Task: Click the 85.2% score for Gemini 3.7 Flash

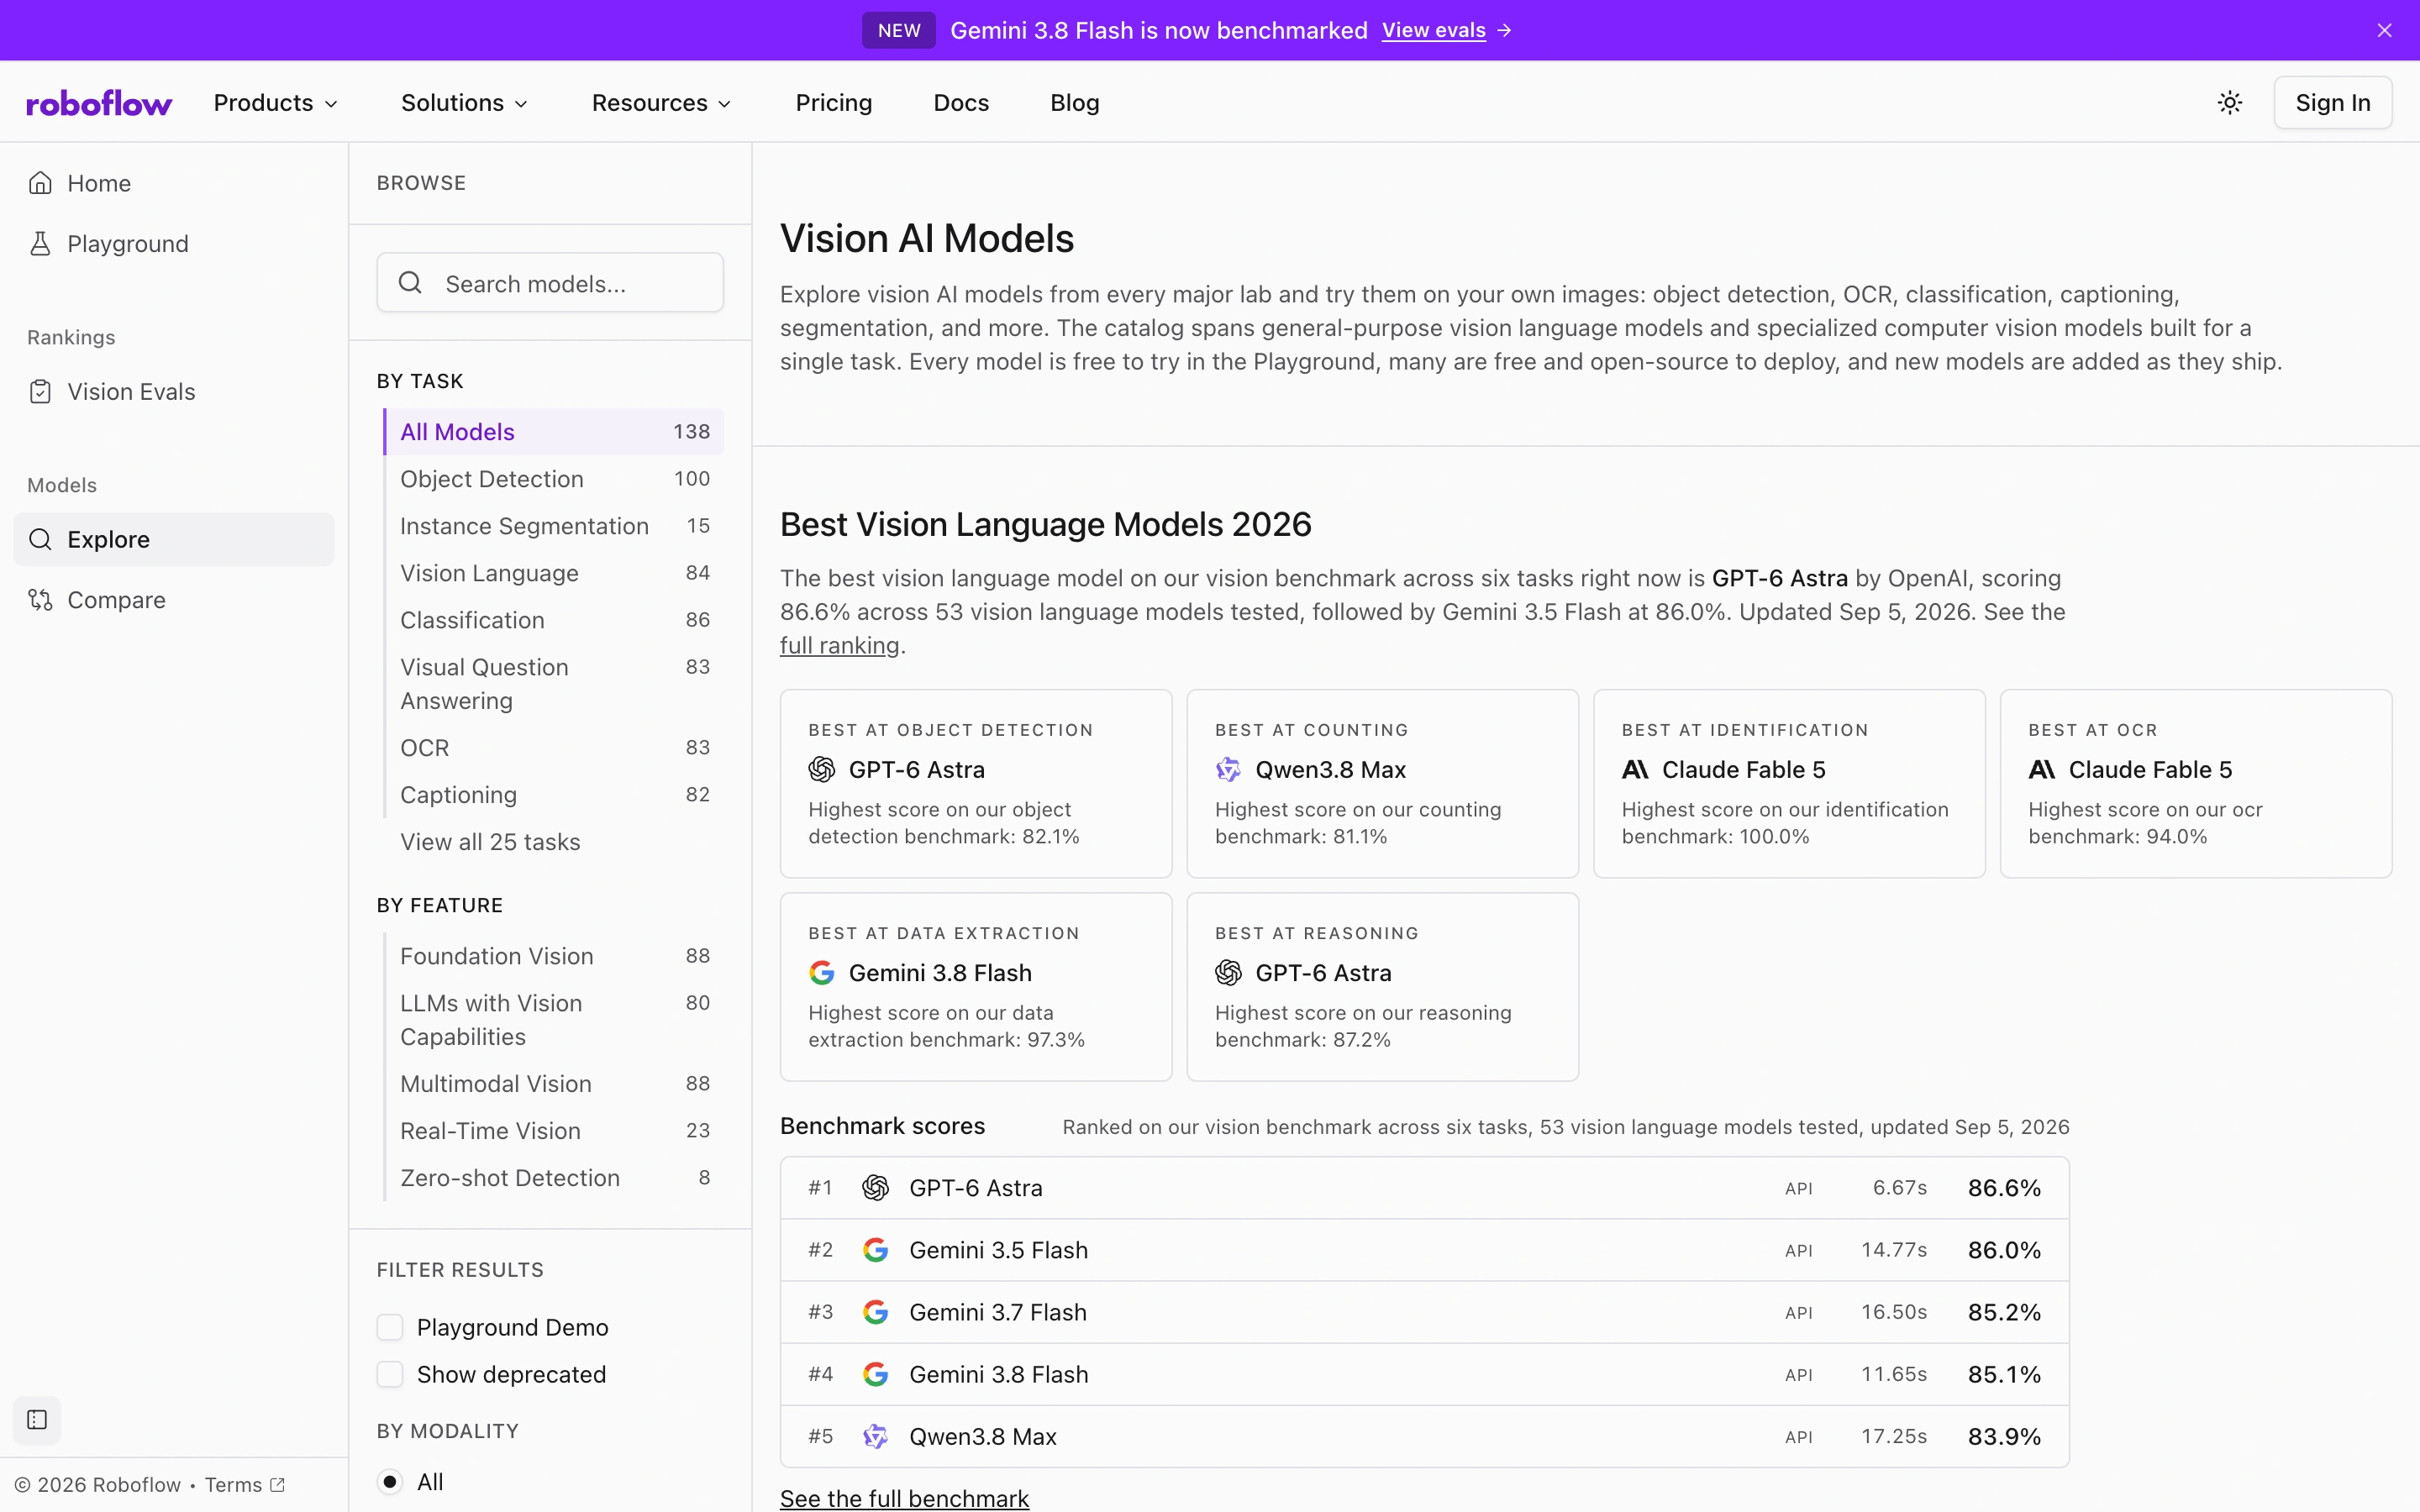Action: pyautogui.click(x=2004, y=1312)
